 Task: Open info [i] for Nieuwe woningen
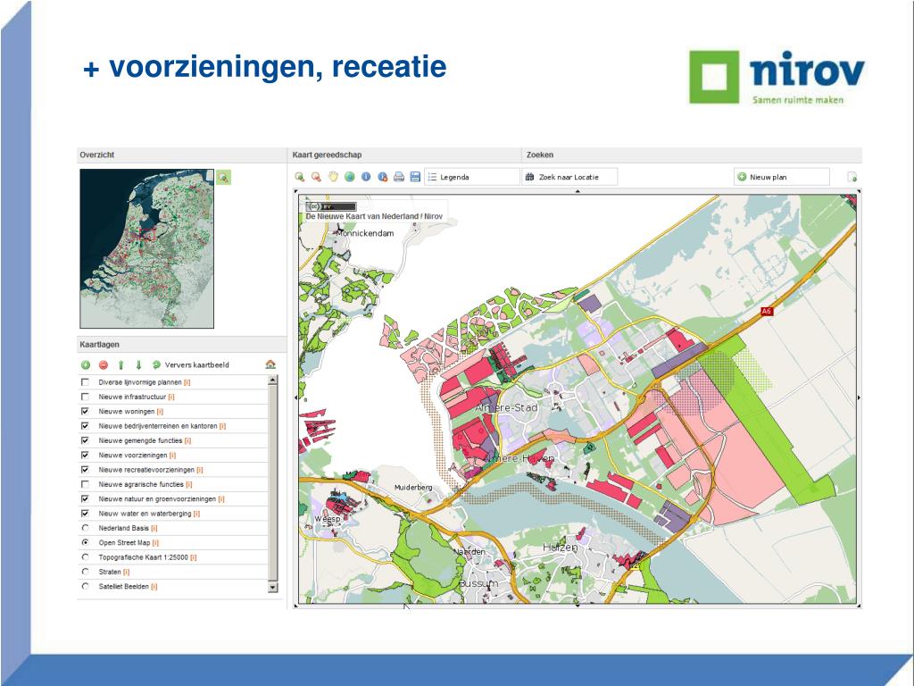point(160,412)
